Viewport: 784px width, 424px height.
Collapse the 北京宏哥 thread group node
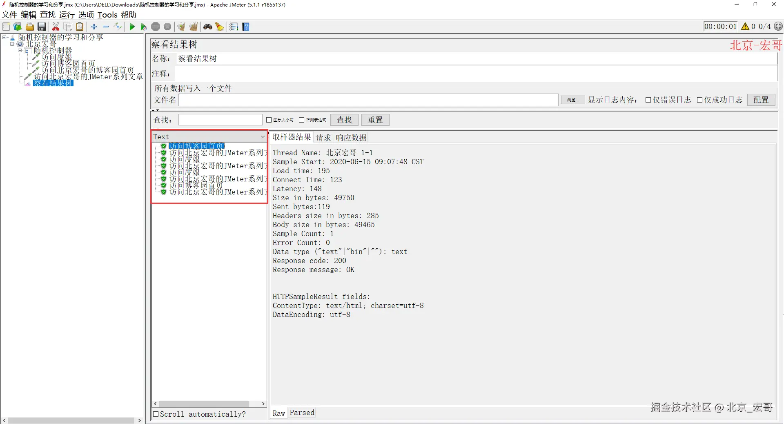(x=12, y=44)
